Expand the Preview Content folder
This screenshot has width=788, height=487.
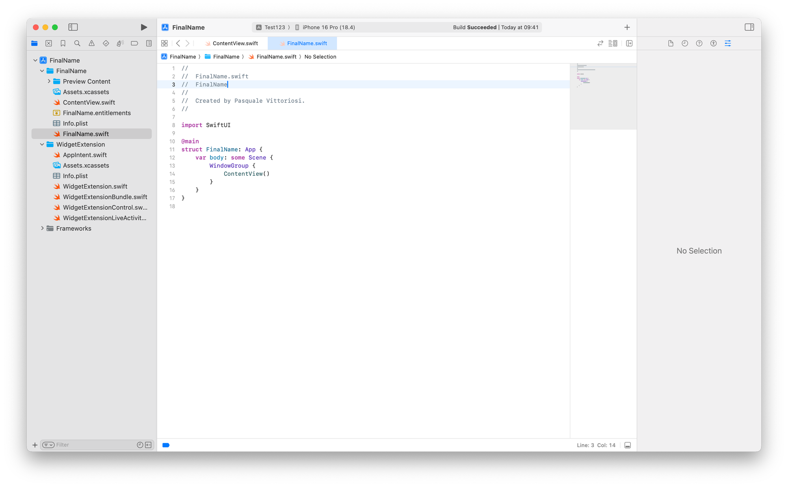tap(49, 81)
